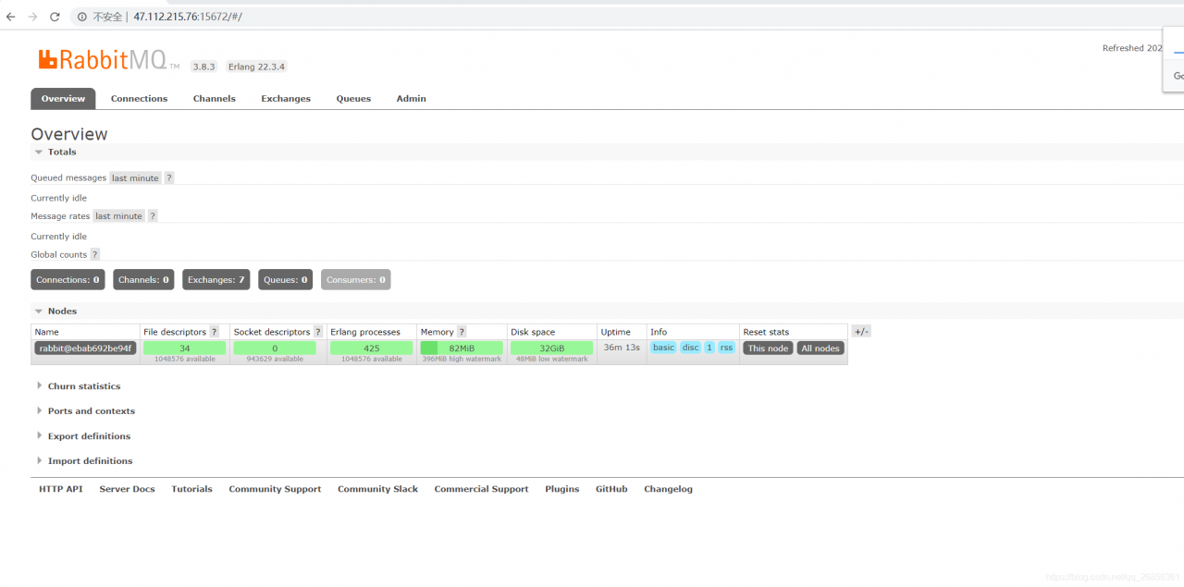Click the File descriptors help icon
1184x587 pixels.
(x=215, y=332)
